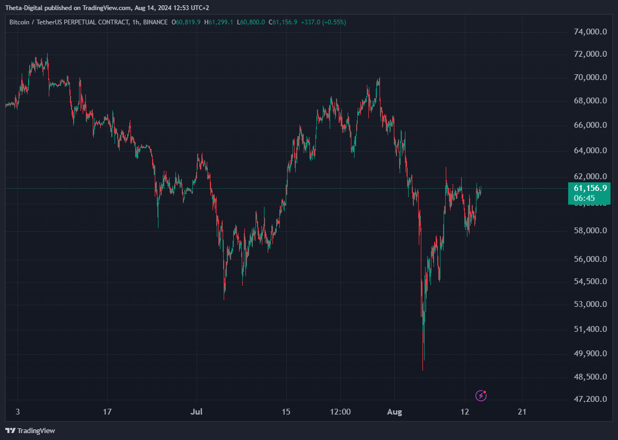Click the open value O60,819.9
Viewport: 618px width, 440px height.
186,22
